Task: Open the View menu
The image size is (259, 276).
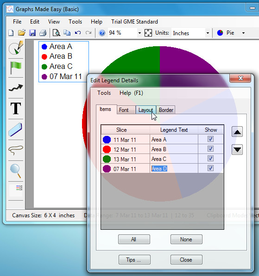Action: tap(54, 22)
